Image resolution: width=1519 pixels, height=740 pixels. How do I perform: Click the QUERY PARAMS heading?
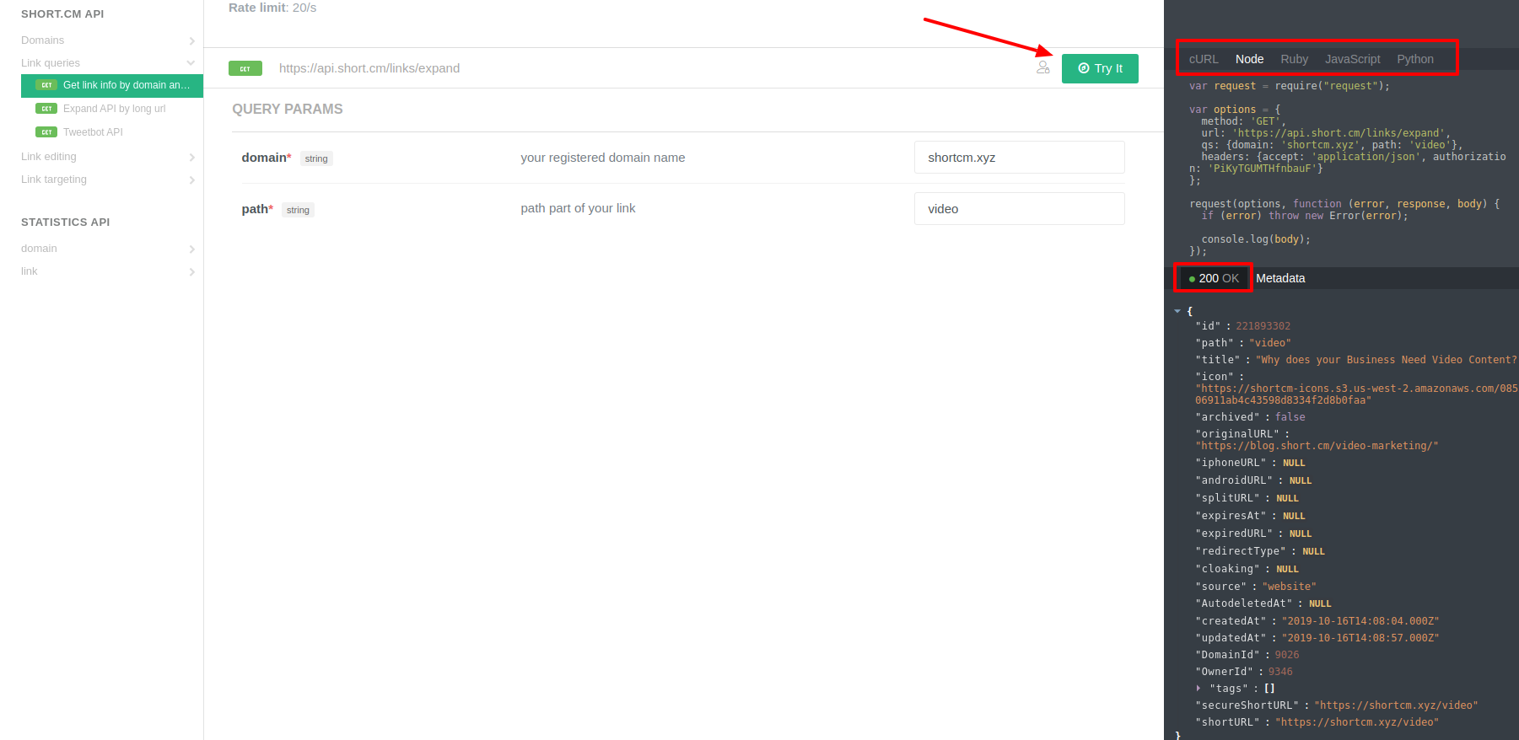tap(288, 109)
